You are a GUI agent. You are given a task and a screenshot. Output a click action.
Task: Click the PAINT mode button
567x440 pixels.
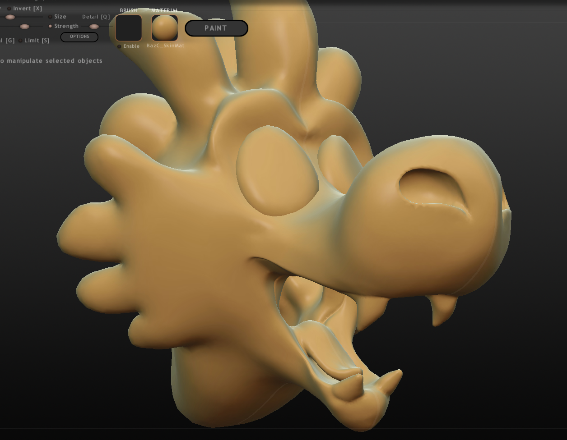pyautogui.click(x=216, y=28)
